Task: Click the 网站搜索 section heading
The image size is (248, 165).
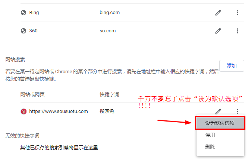Action: [15, 59]
